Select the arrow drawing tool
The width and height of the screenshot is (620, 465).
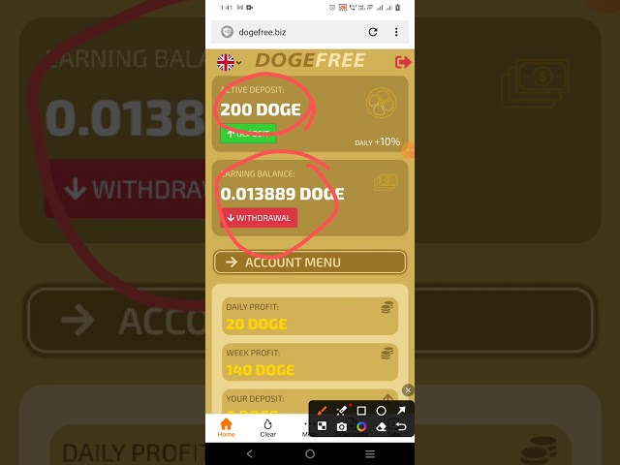[x=401, y=411]
